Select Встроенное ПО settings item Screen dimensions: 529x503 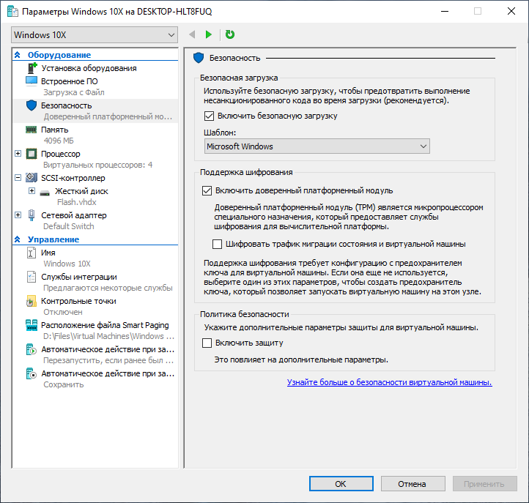tap(69, 81)
